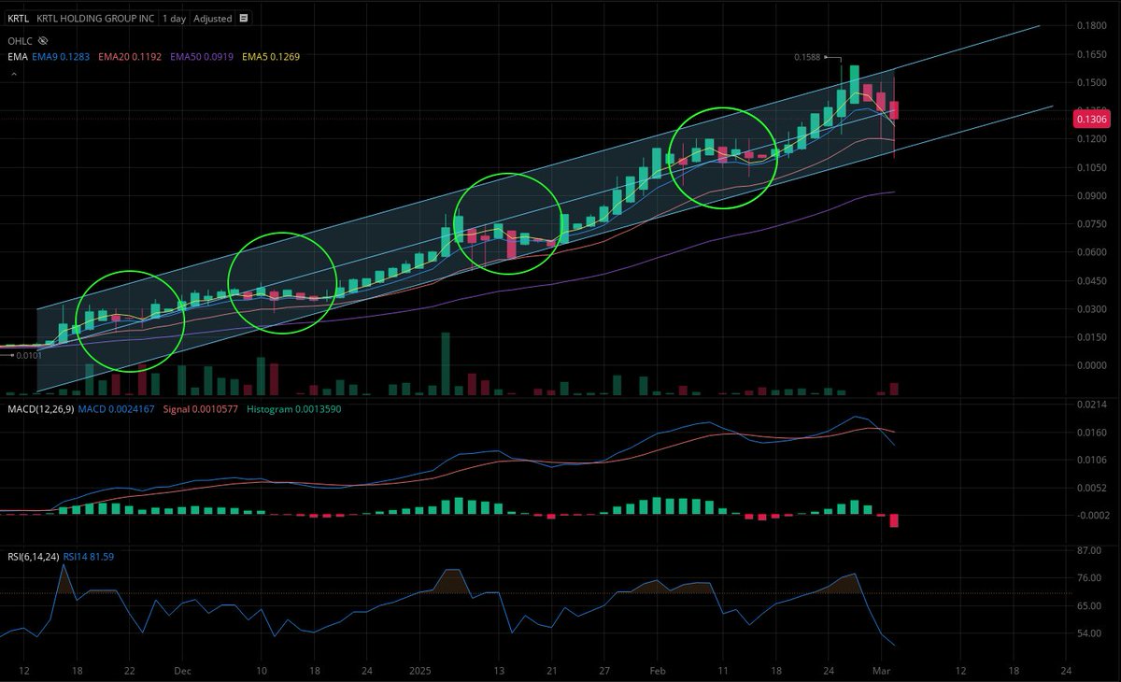
Task: Click the 0.1800 price axis label
Action: coord(1092,26)
